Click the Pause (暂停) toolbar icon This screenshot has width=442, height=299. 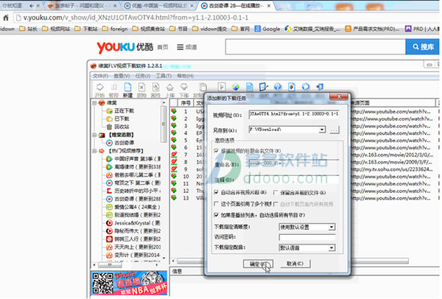(113, 87)
